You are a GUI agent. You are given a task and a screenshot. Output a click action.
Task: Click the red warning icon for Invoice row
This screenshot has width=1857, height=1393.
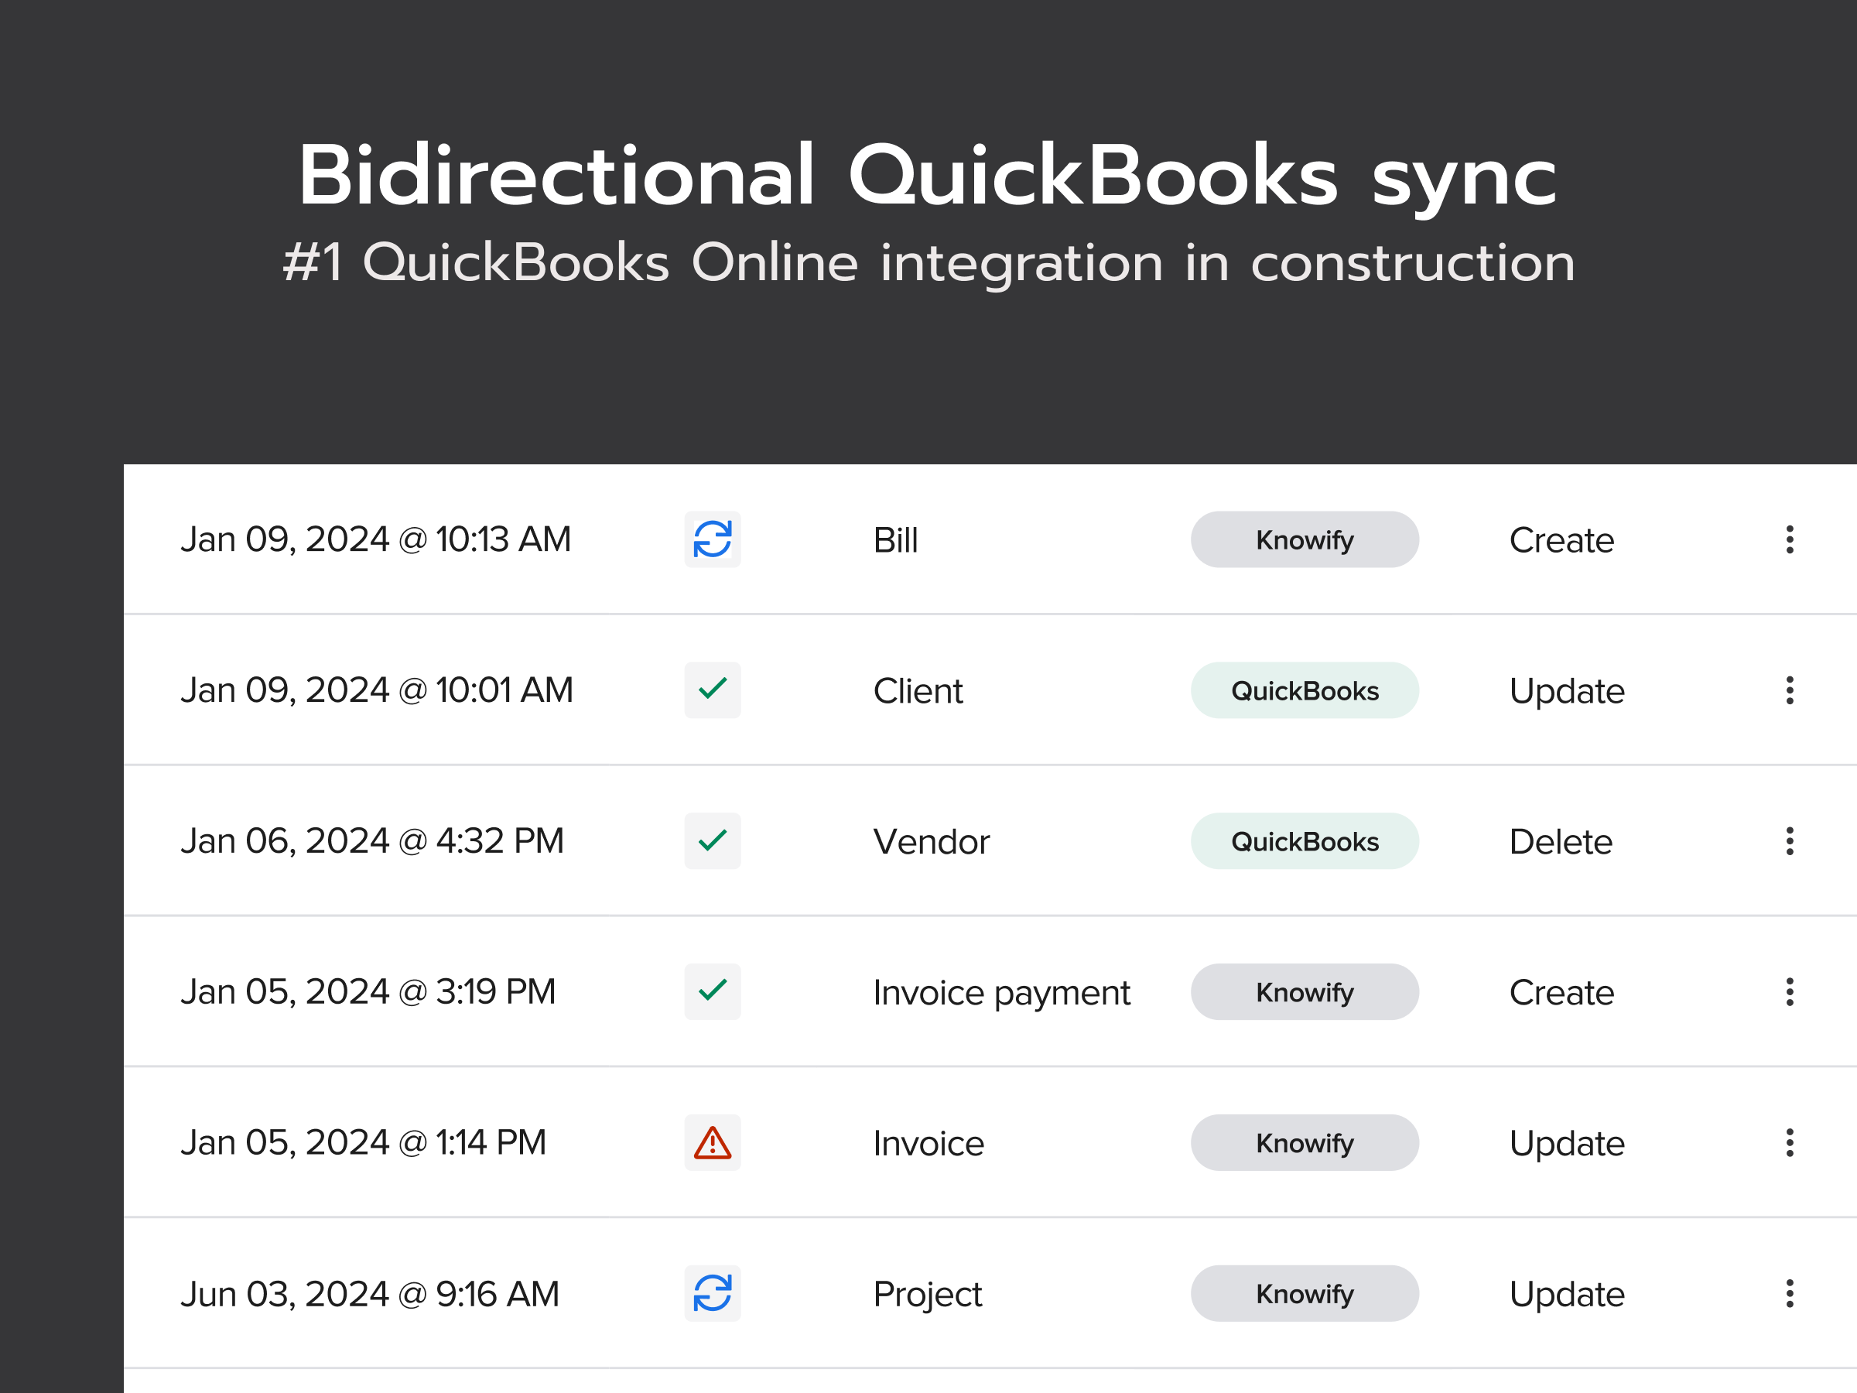(712, 1143)
